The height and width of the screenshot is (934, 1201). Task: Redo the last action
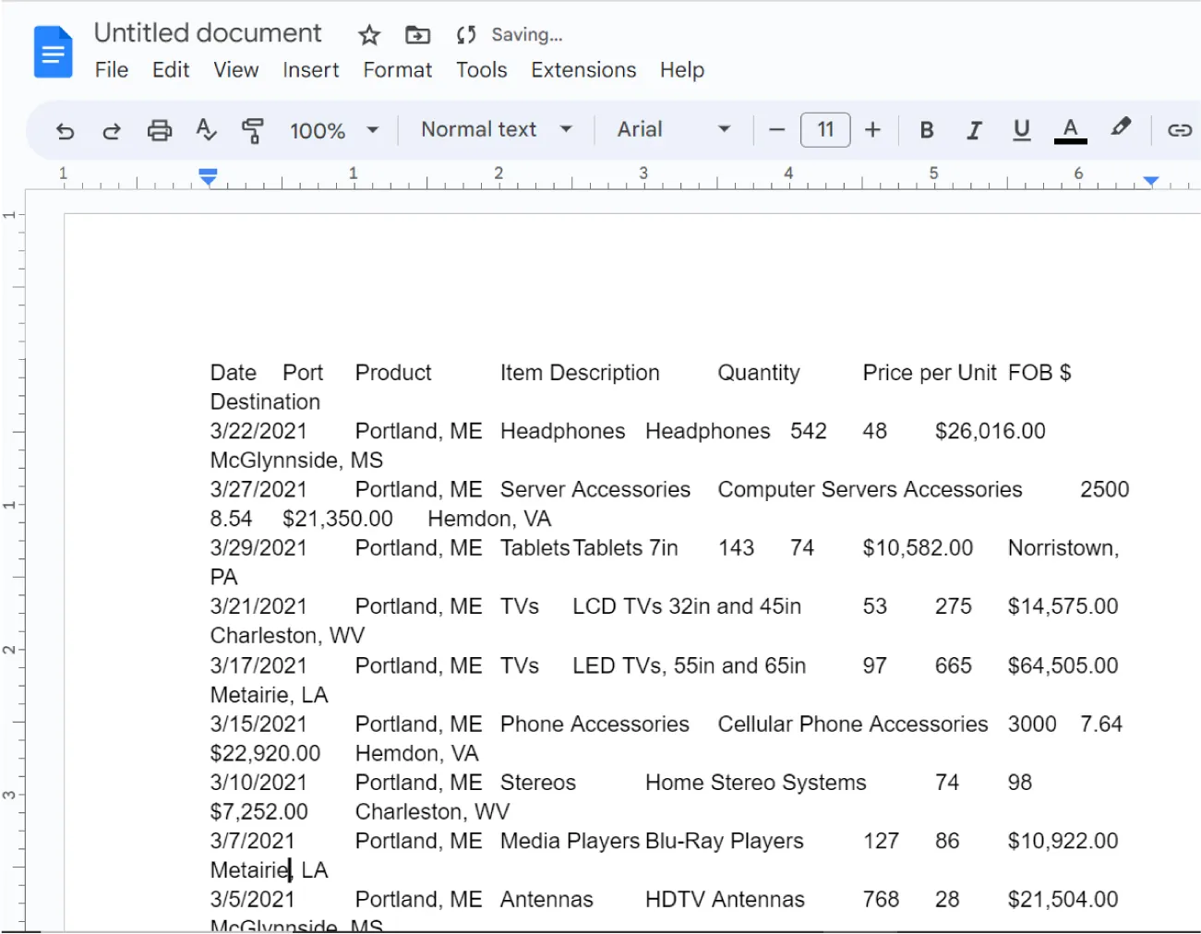tap(112, 130)
